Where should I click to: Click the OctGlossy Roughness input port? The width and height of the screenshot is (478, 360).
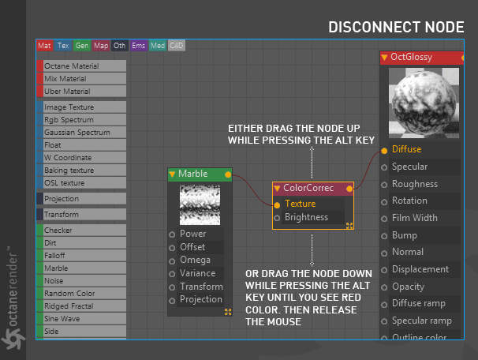pyautogui.click(x=384, y=185)
